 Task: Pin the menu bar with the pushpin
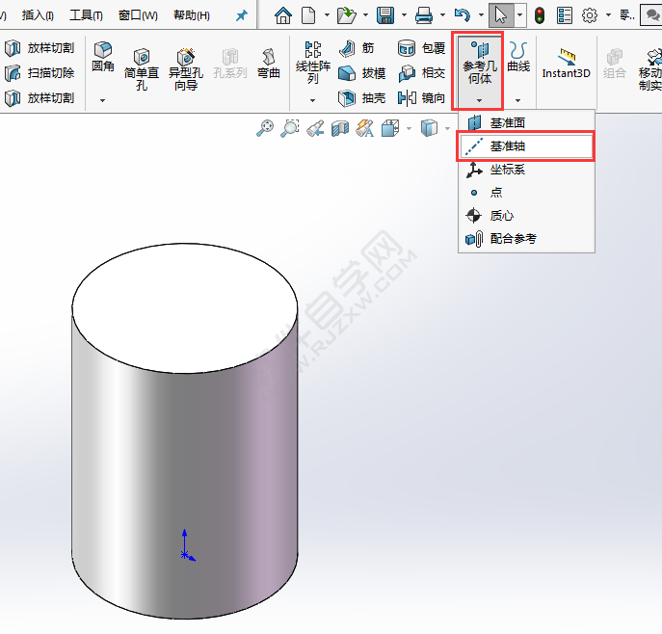[x=242, y=16]
